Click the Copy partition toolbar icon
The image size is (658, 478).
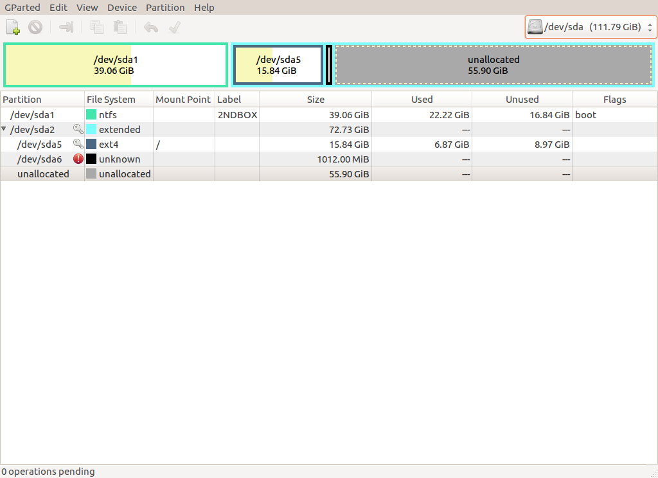click(x=97, y=27)
